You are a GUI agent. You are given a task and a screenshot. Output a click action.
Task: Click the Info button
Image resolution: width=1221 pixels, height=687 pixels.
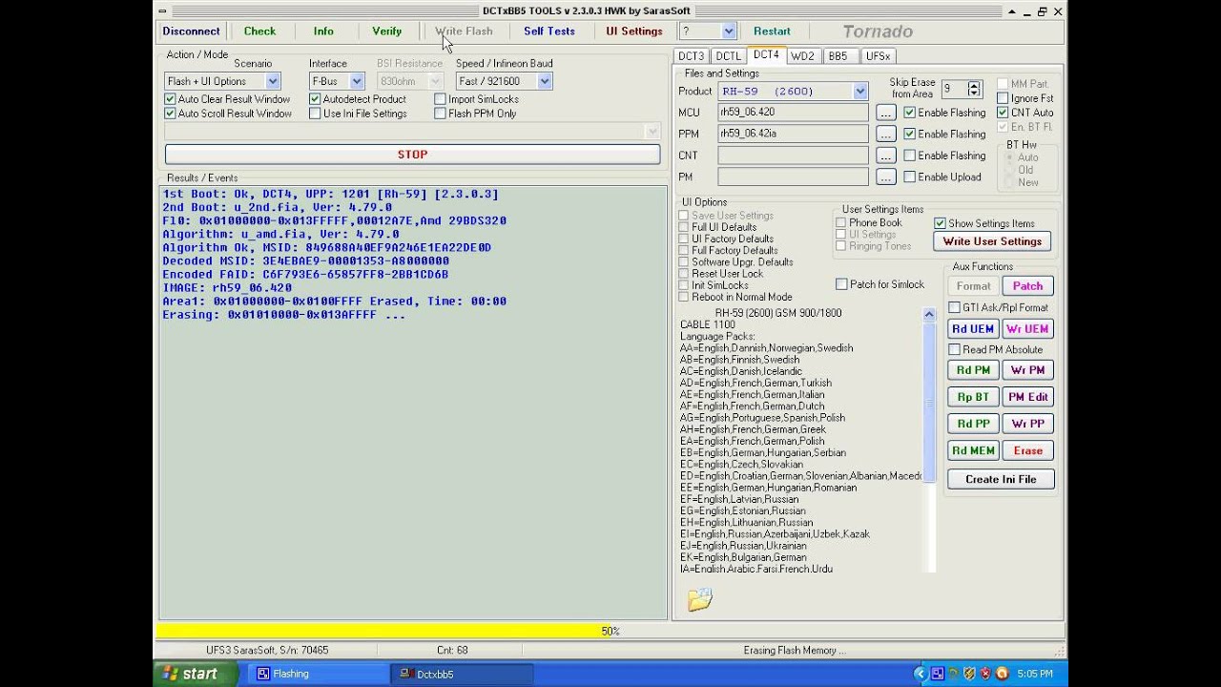323,31
